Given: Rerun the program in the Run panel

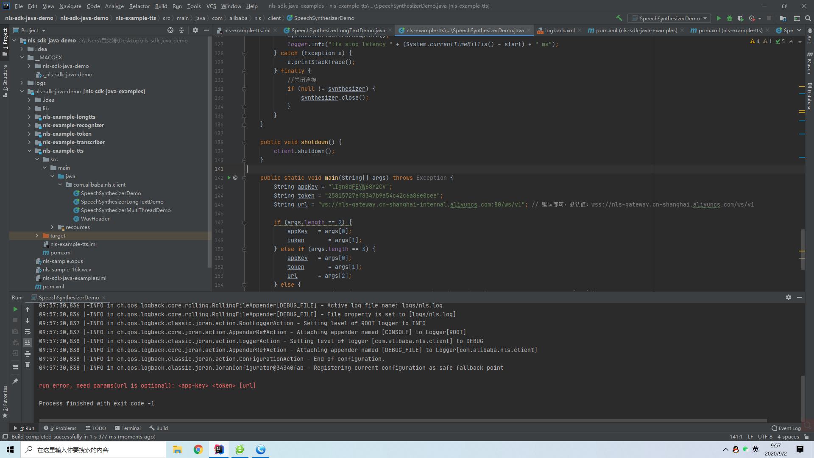Looking at the screenshot, I should (15, 309).
